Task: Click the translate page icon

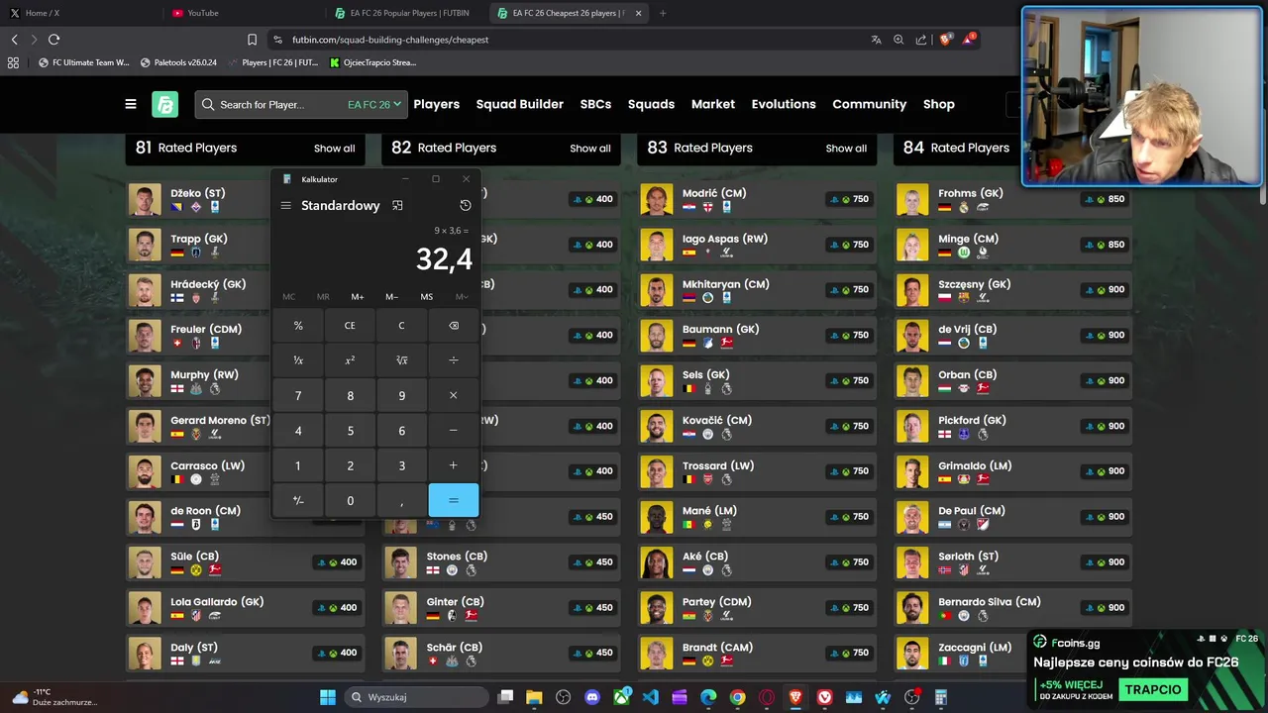Action: 876,40
